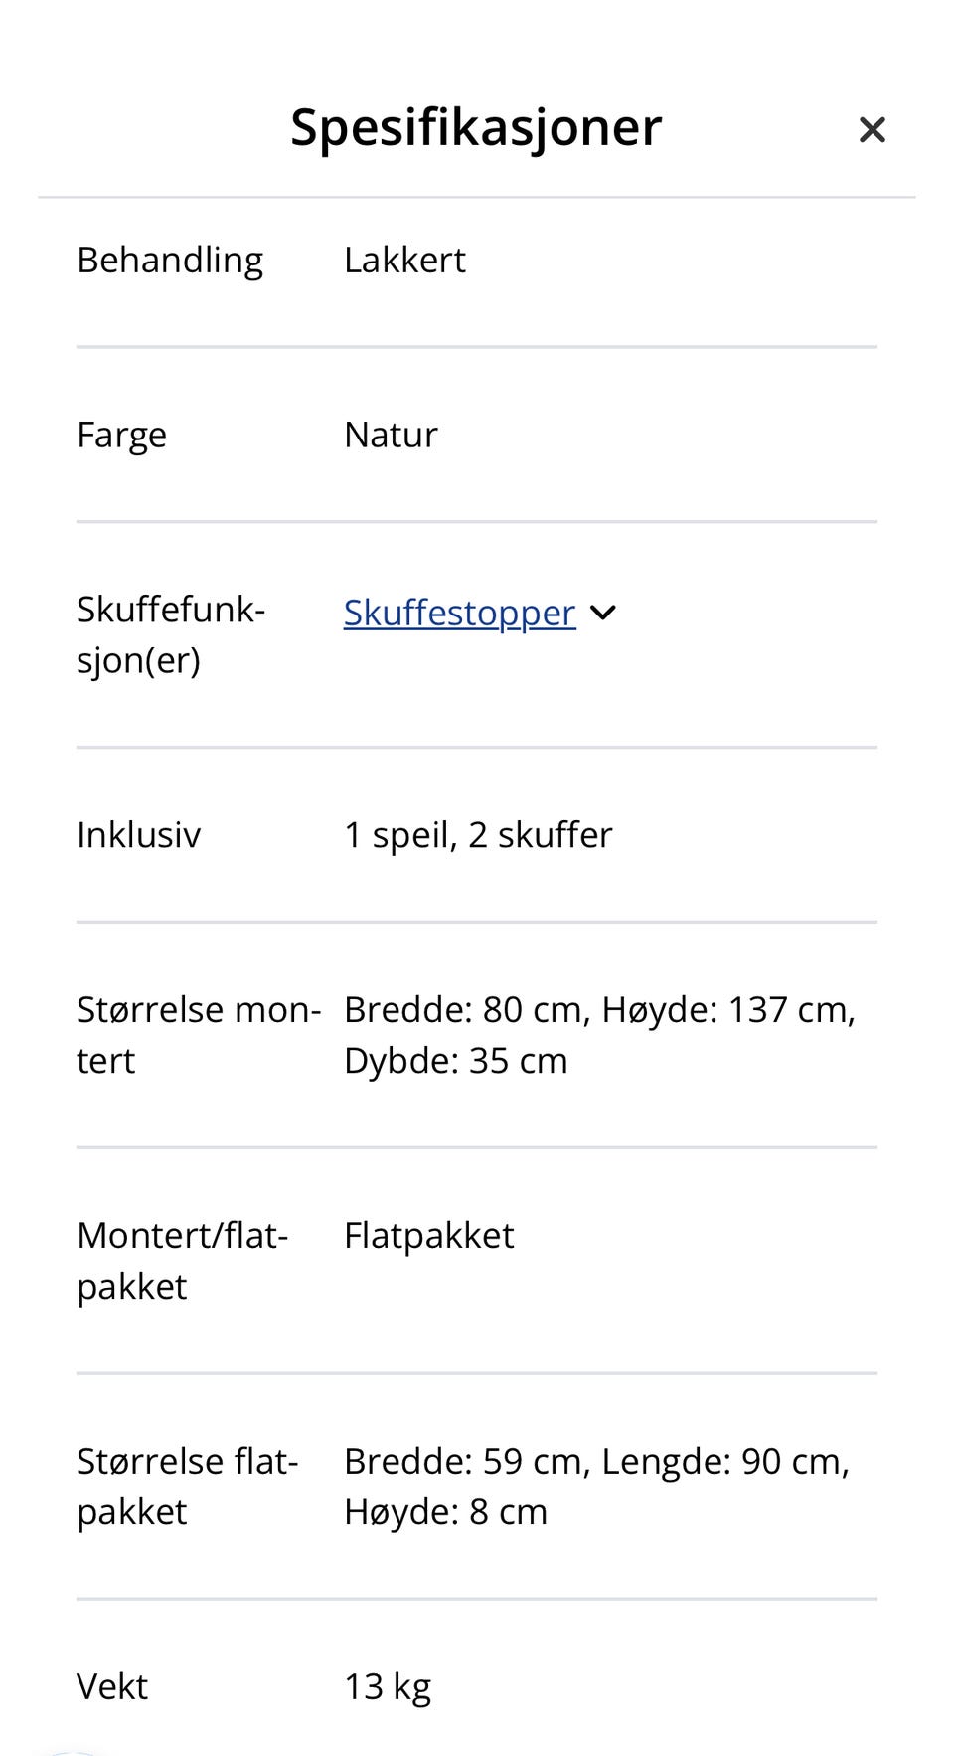Click the Spesifikasjoner dialog title
Image resolution: width=954 pixels, height=1756 pixels.
point(476,127)
